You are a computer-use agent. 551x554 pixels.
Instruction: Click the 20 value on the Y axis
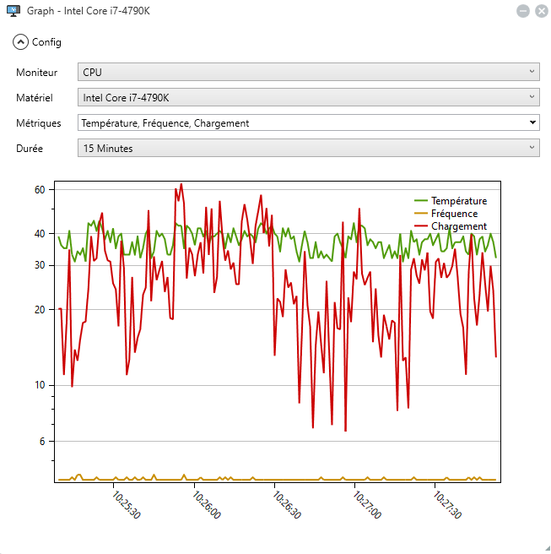coord(40,310)
